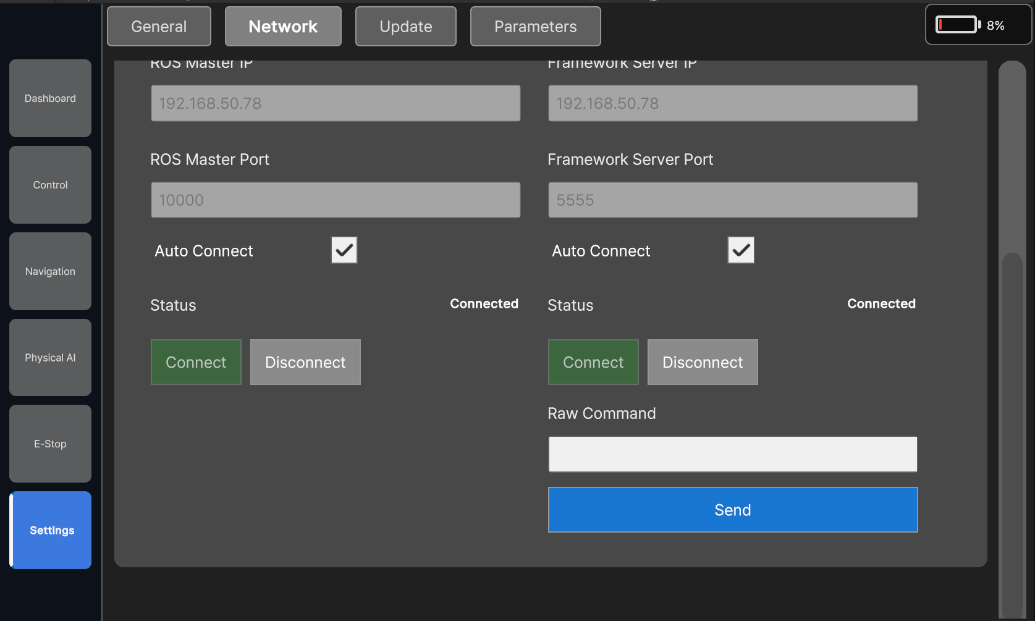Uncheck Framework Server Auto Connect checkbox
Screen dimensions: 1035x621
[x=741, y=250]
